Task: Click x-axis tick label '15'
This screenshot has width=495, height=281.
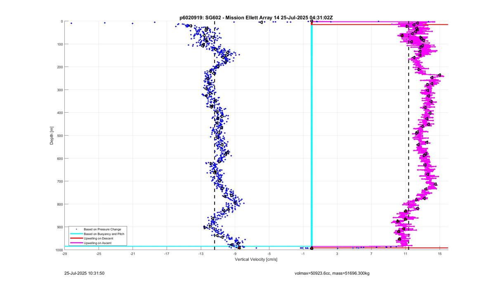Action: pyautogui.click(x=440, y=254)
